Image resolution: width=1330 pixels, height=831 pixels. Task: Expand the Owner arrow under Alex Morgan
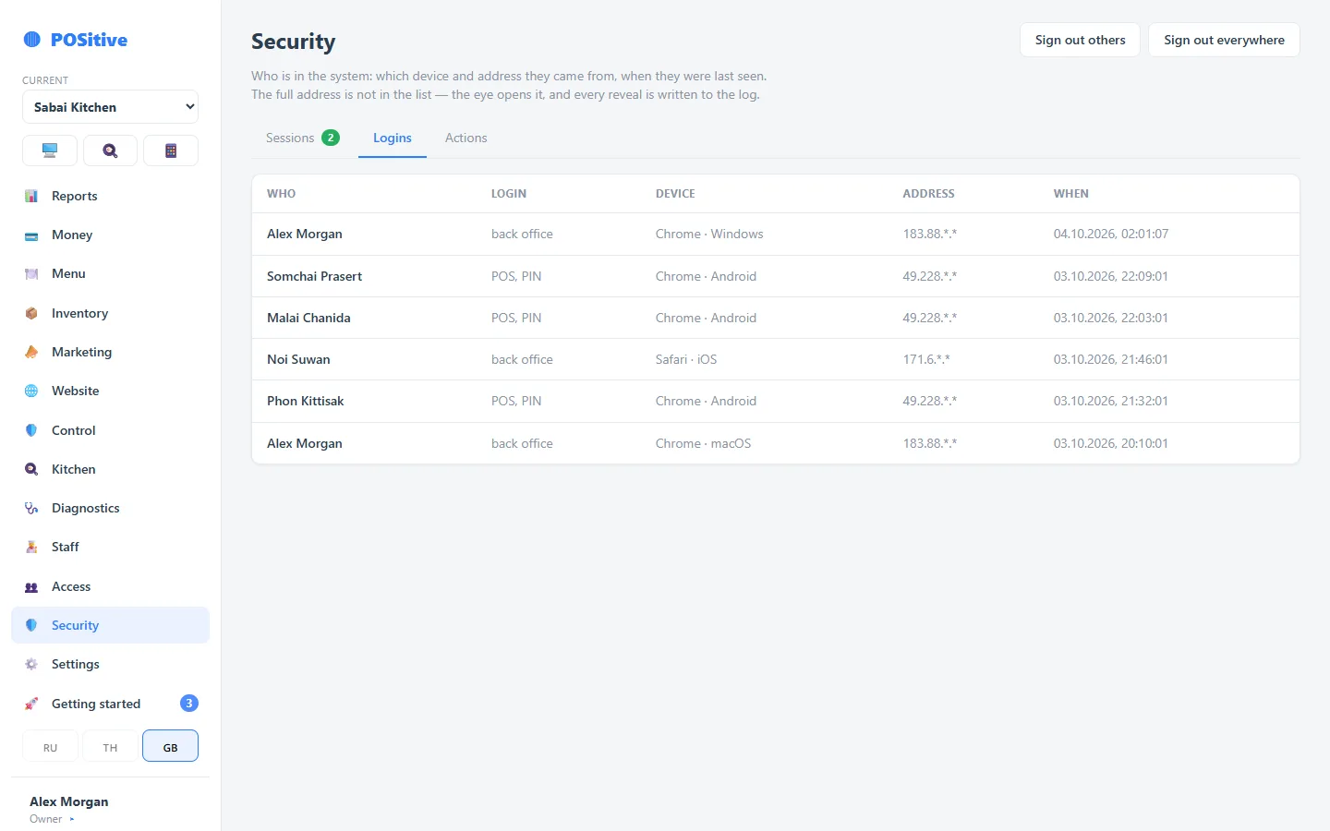(x=72, y=819)
